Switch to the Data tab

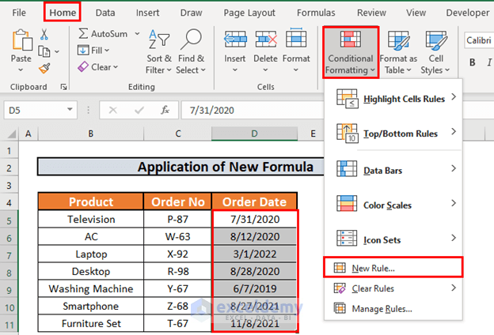pos(105,13)
